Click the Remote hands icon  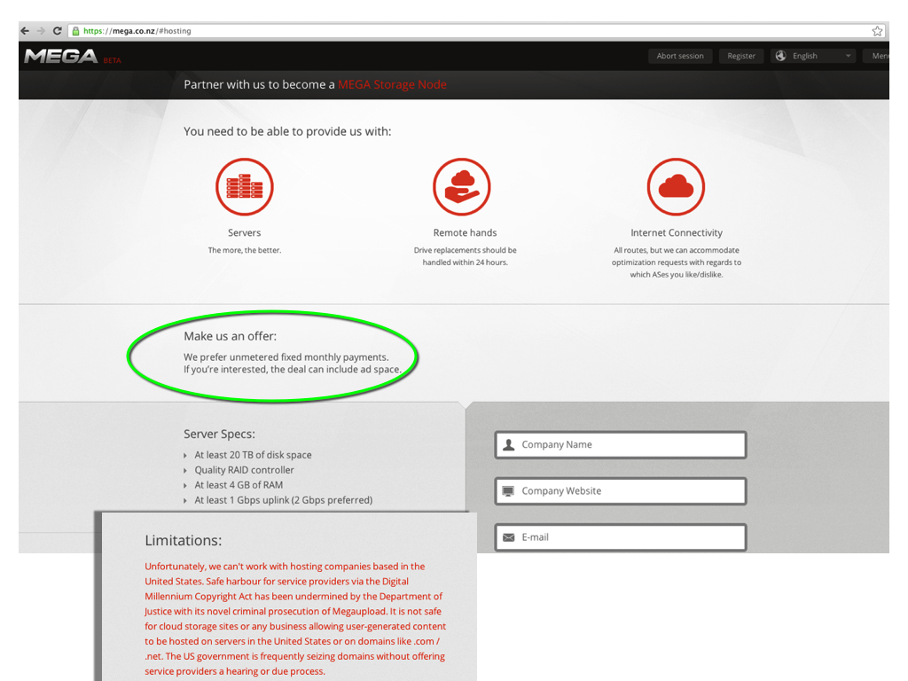pos(461,186)
